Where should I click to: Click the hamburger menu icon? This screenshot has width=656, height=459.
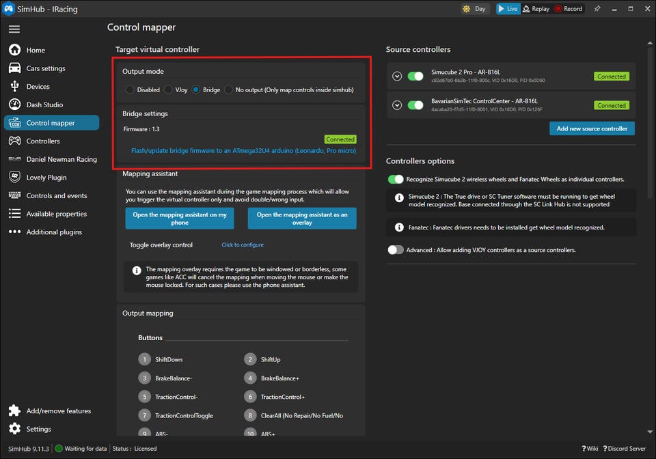pos(14,29)
